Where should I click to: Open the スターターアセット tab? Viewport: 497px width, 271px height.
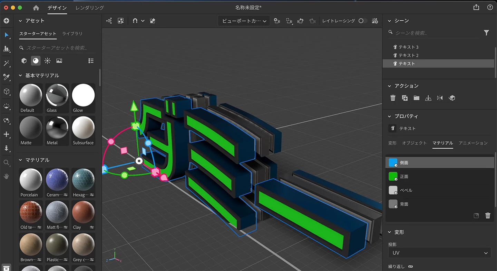38,33
